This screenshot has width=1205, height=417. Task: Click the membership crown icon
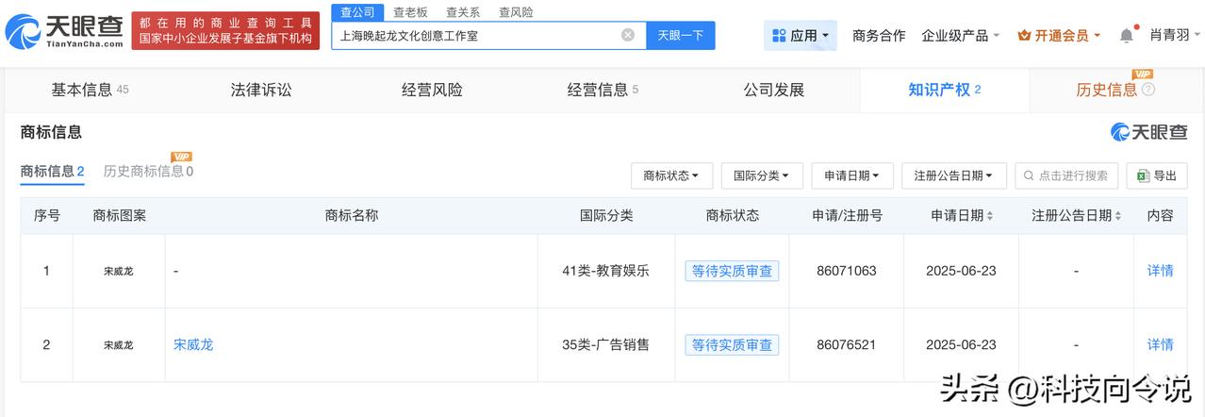point(1025,35)
